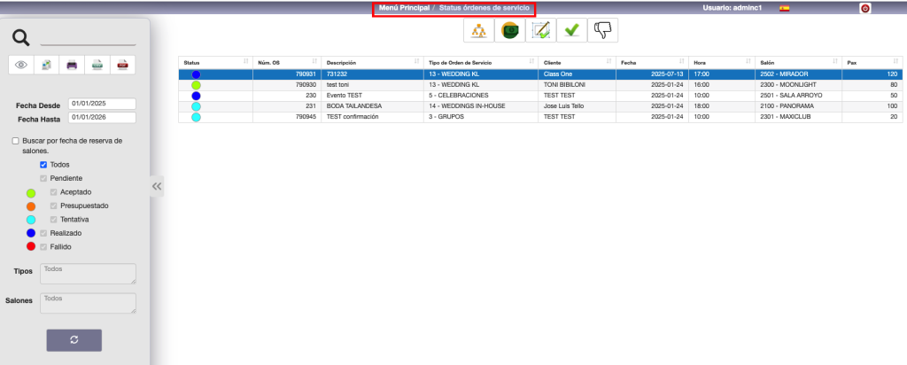This screenshot has height=365, width=907.
Task: Export the list with the PDF icon
Action: coord(124,64)
